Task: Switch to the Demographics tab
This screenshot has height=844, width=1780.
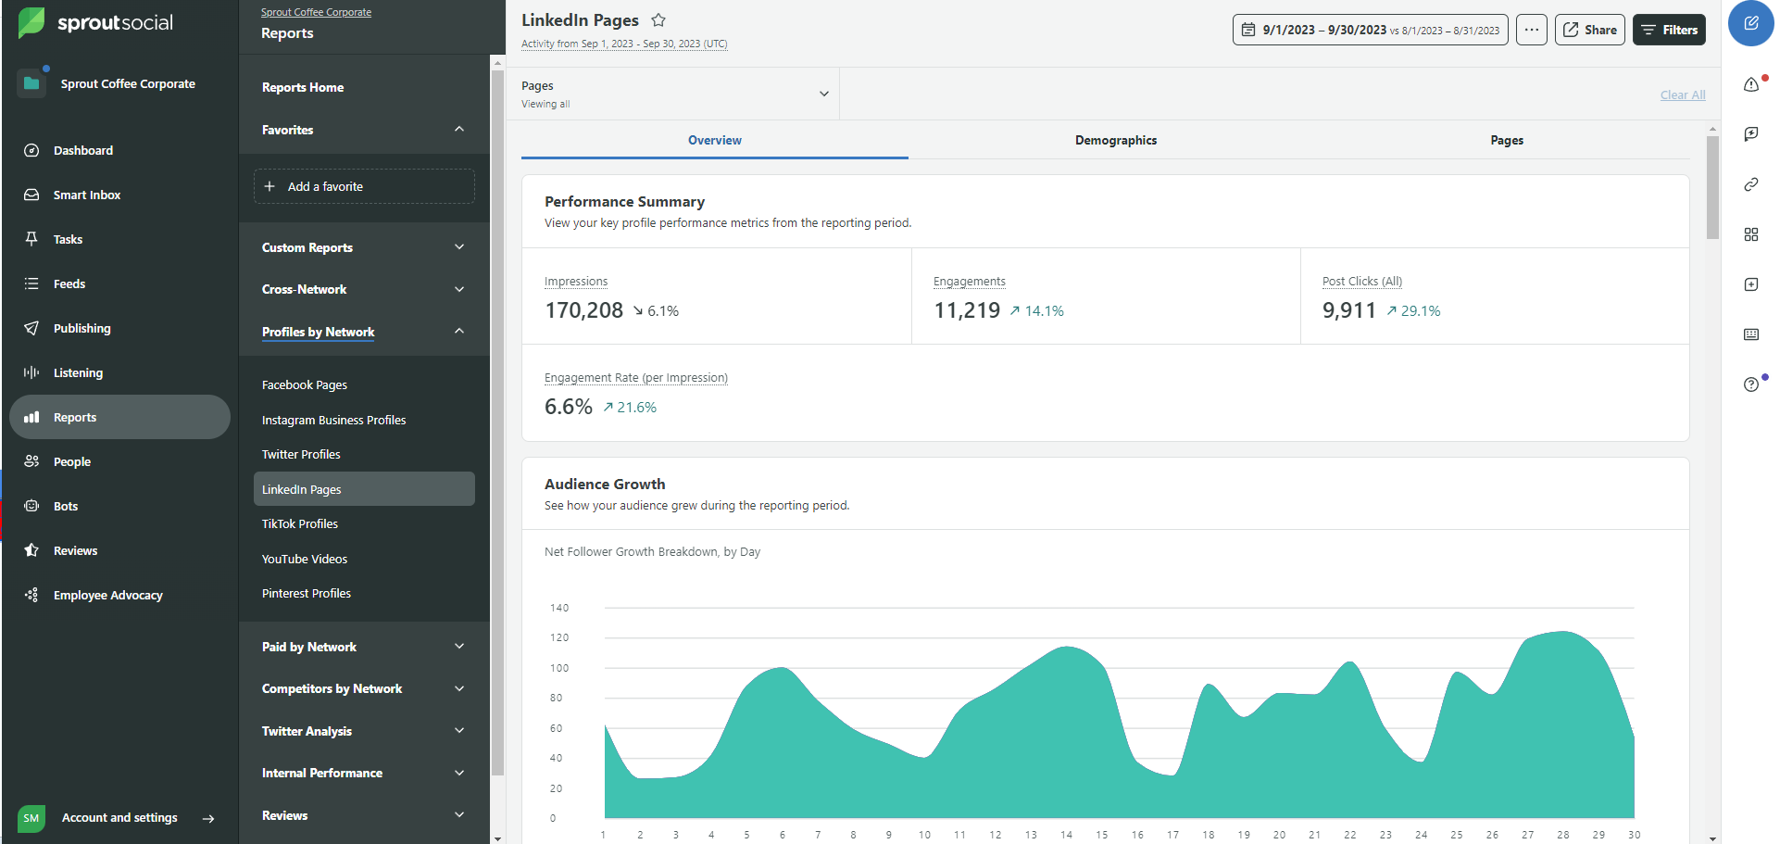Action: point(1115,141)
